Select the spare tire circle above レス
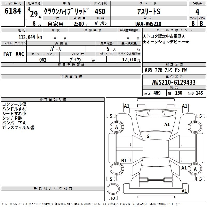 [113, 189]
